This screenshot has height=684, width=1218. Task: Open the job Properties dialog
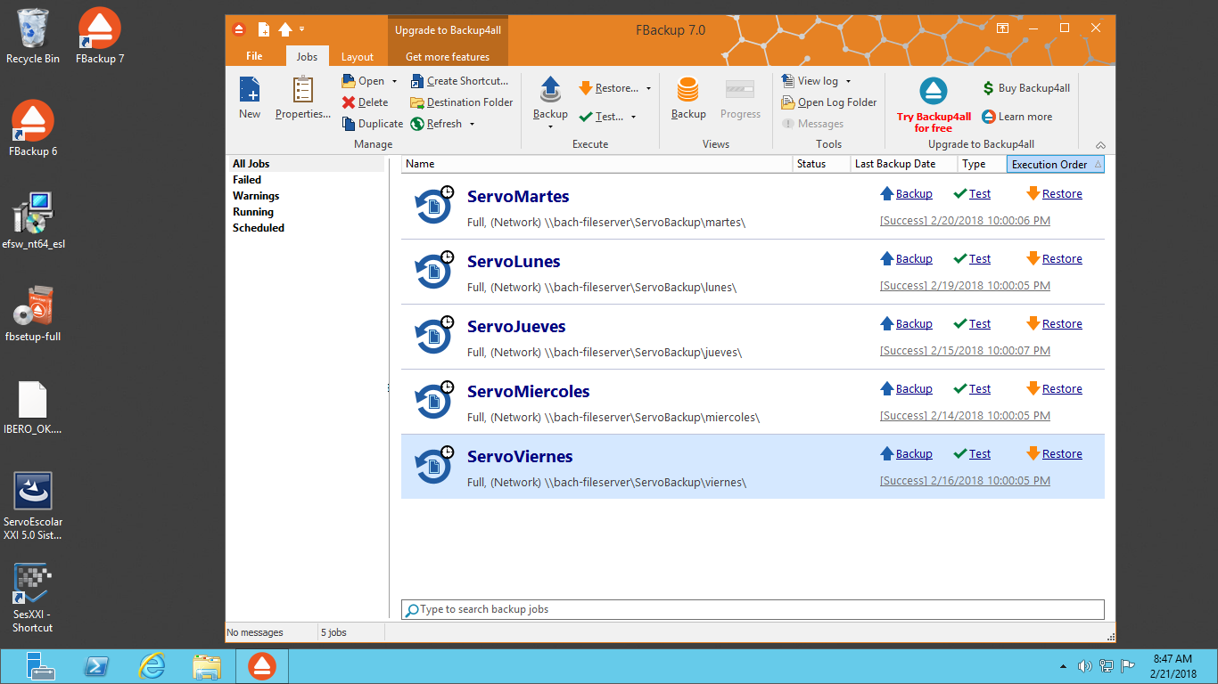[x=303, y=98]
